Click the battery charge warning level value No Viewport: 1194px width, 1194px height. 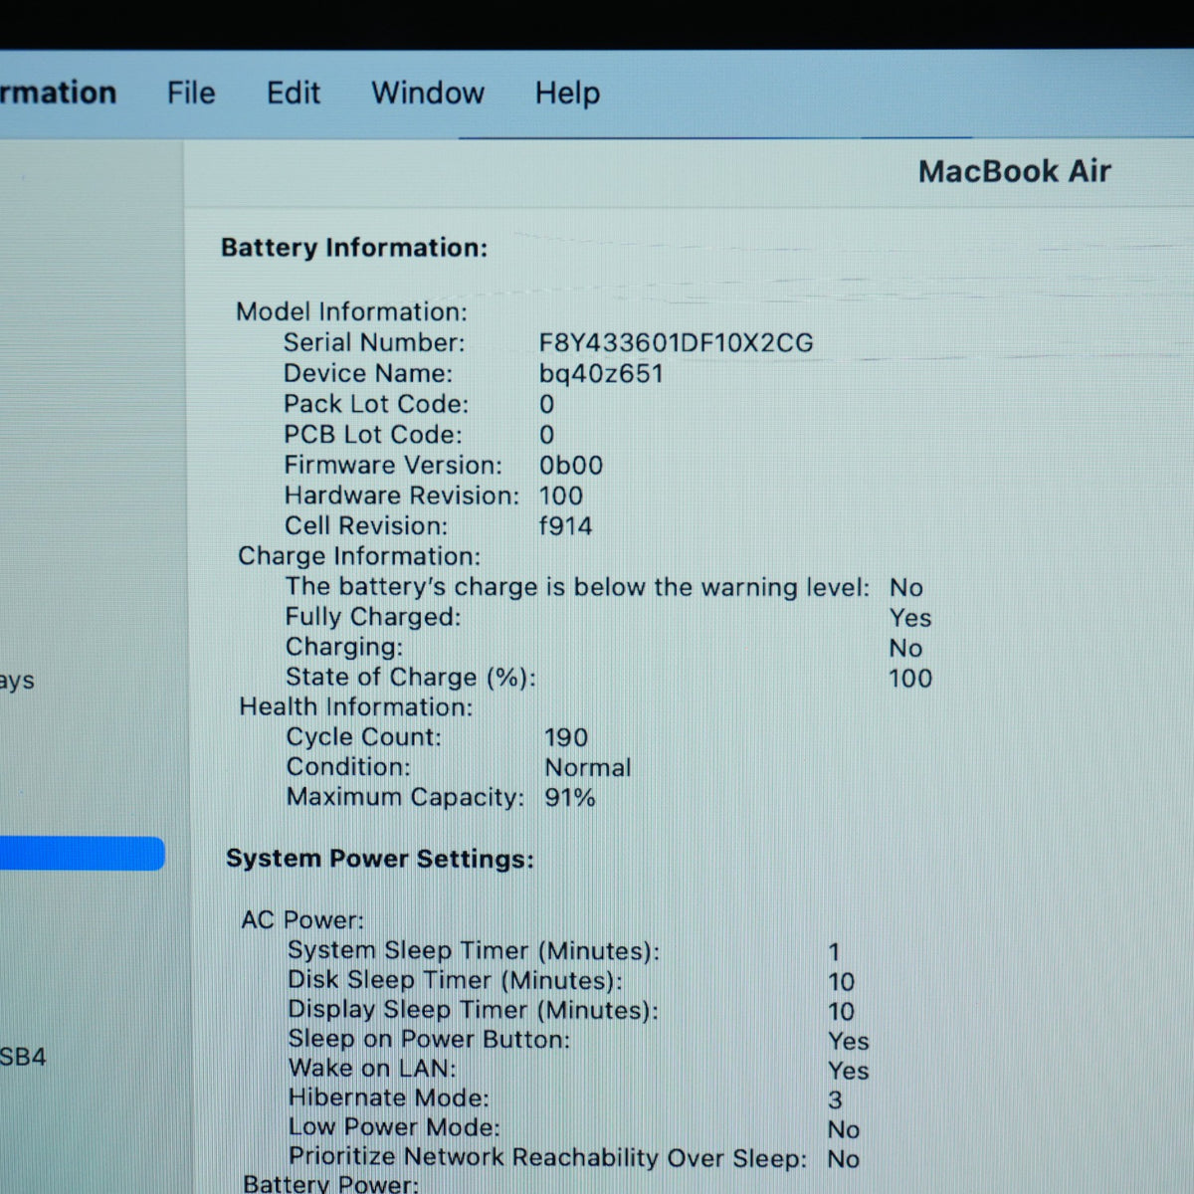(906, 588)
